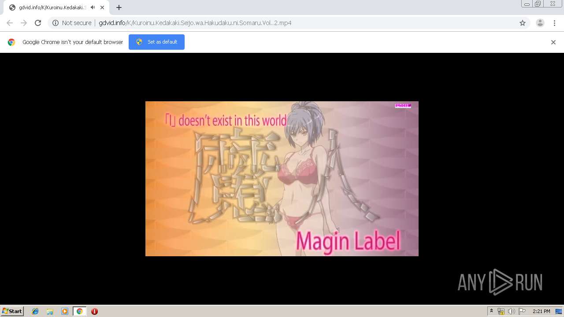Launch Internet Explorer from taskbar
564x317 pixels.
[x=35, y=311]
